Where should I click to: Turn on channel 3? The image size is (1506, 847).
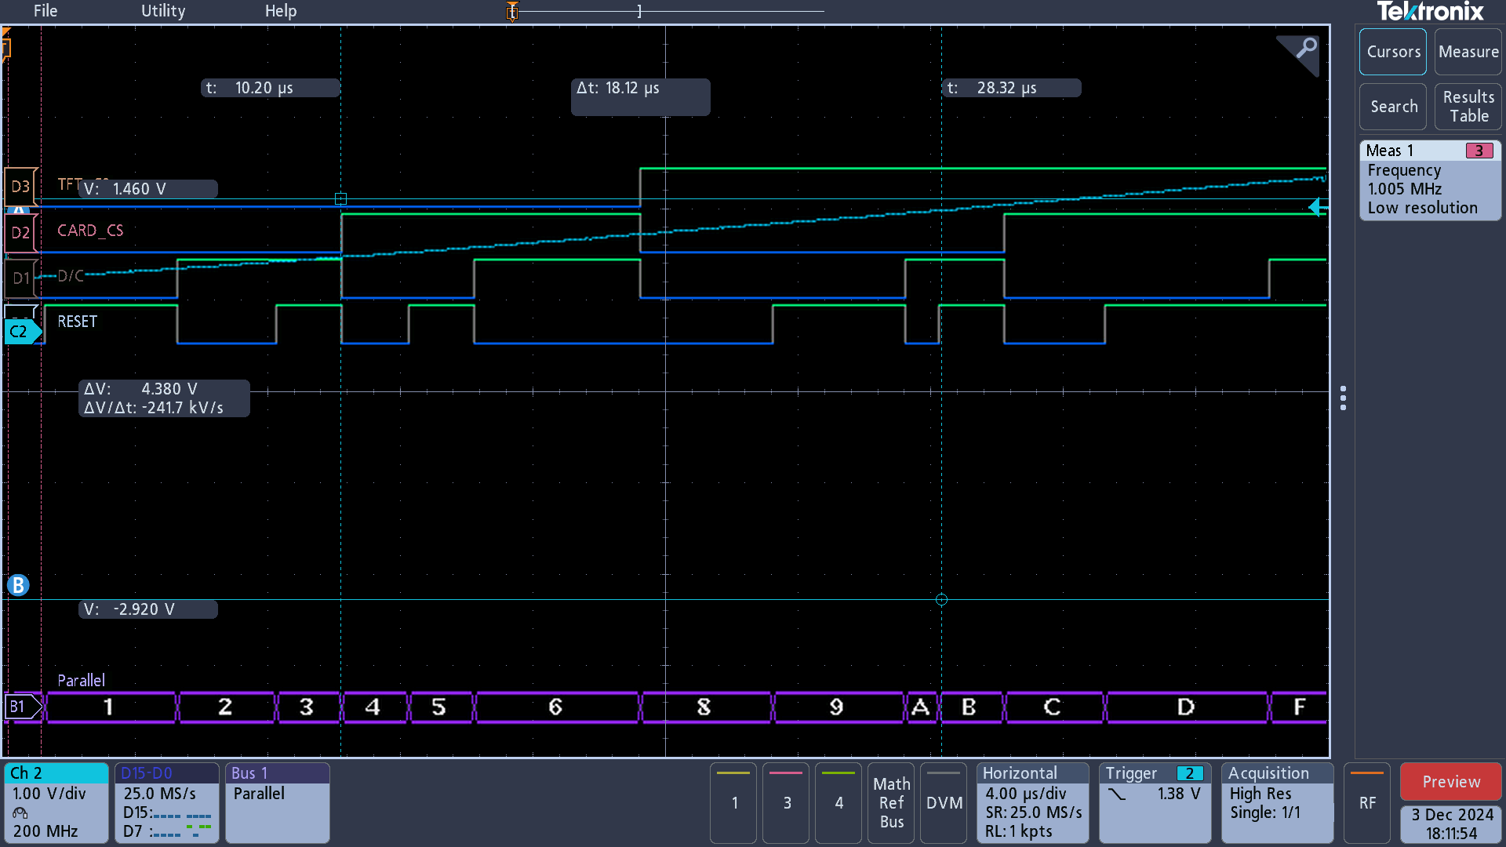(x=786, y=803)
